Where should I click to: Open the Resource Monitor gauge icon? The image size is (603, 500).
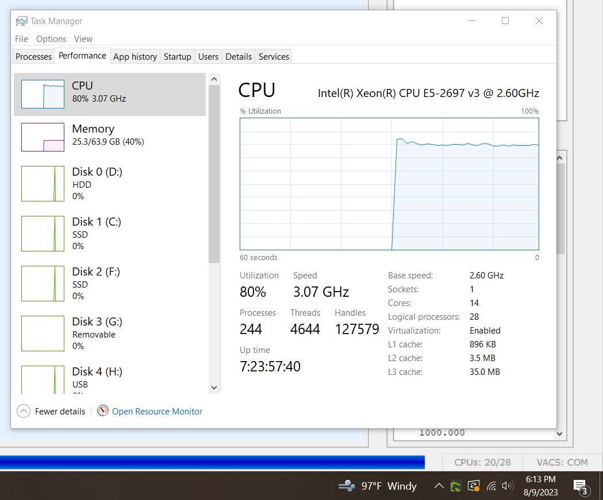point(103,411)
